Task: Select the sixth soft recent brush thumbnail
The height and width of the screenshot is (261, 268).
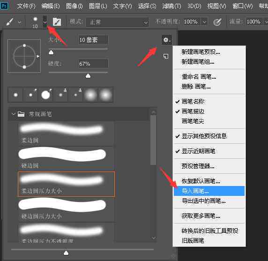Action: coord(90,95)
